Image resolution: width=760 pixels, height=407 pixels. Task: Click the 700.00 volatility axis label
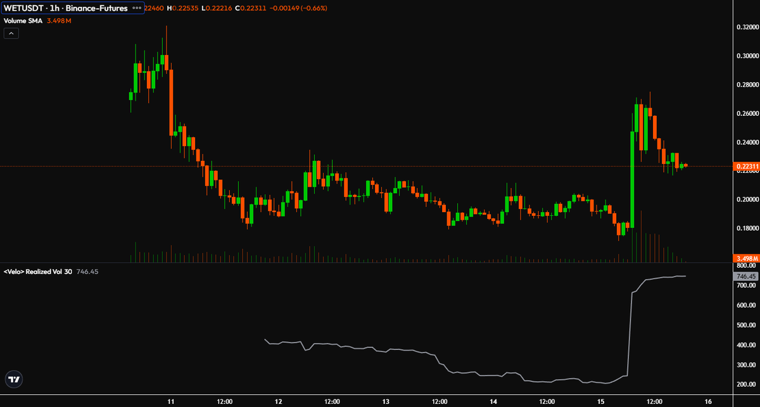tap(746, 286)
